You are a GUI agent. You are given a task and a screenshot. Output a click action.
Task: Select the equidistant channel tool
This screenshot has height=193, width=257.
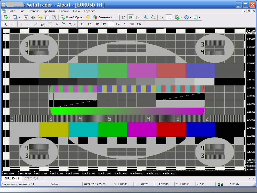(x=43, y=24)
